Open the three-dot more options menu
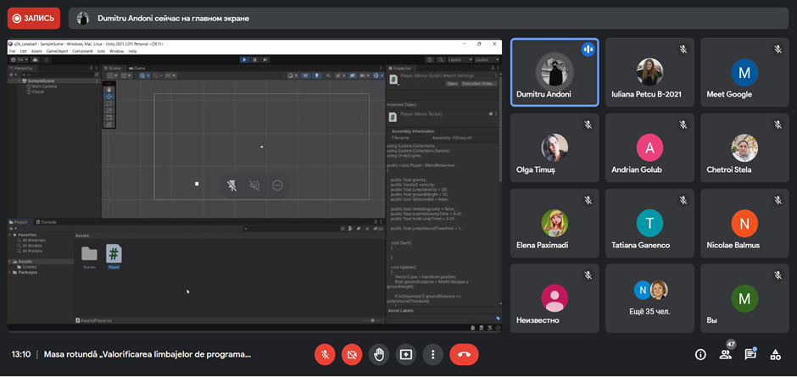The image size is (797, 377). coord(433,354)
